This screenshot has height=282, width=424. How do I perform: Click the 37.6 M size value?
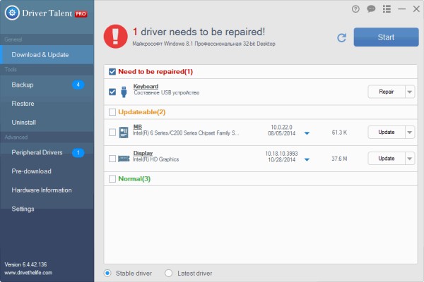(x=339, y=159)
